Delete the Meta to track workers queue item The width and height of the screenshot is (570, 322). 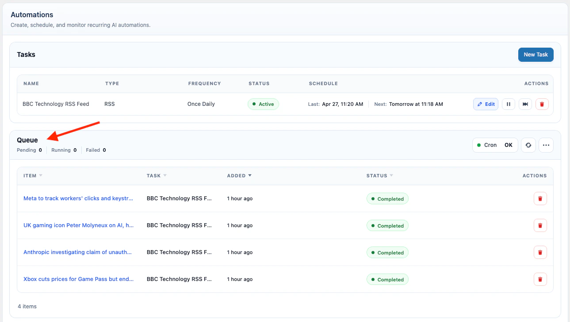(540, 198)
